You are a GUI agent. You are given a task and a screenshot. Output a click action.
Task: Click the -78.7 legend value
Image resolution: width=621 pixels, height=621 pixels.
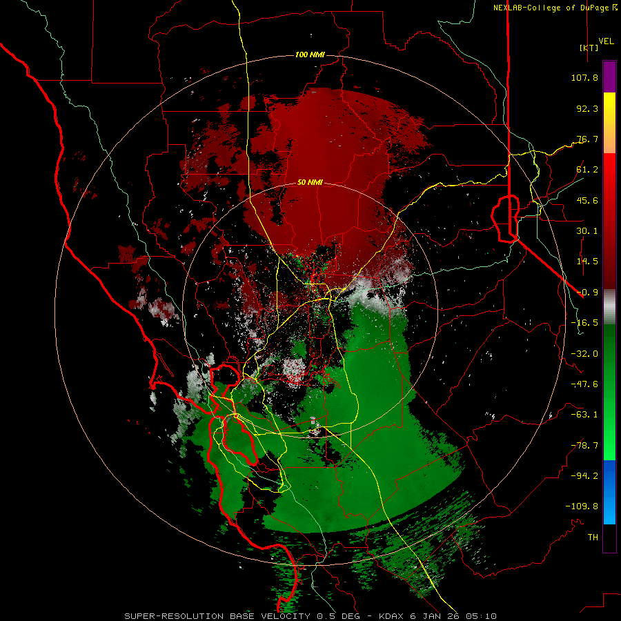click(584, 446)
